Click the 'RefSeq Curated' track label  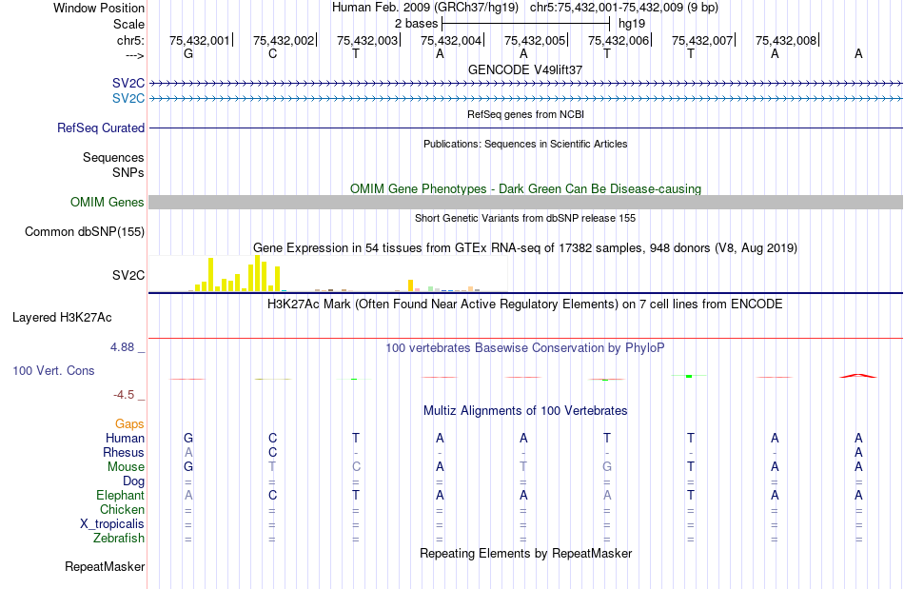pyautogui.click(x=100, y=128)
